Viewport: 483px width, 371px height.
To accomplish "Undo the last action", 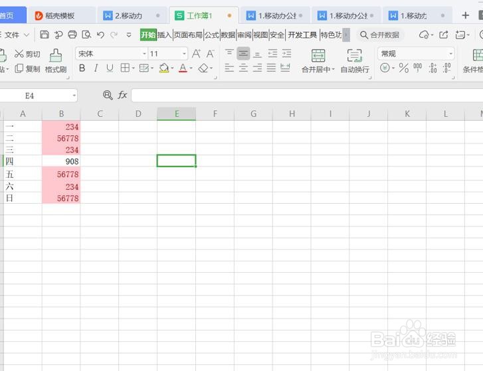I will (100, 35).
